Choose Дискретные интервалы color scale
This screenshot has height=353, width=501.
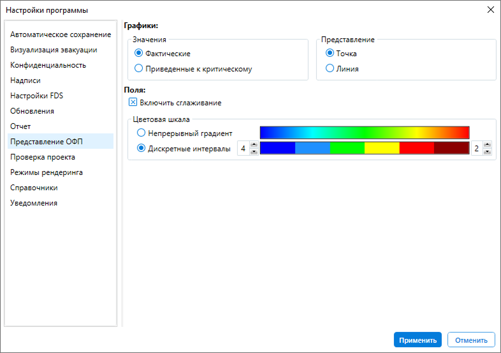[141, 148]
